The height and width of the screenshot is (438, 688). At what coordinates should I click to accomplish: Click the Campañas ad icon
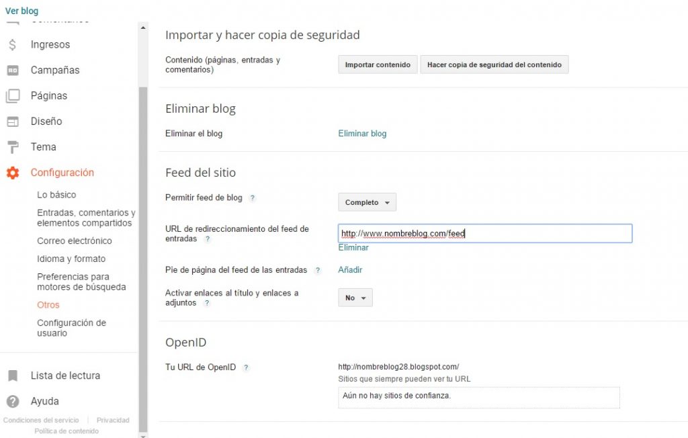(13, 71)
